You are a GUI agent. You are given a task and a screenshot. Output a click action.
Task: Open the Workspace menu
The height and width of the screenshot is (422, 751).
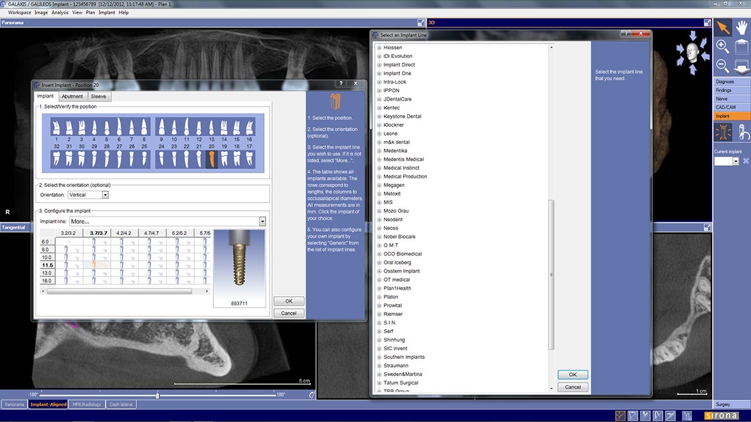click(x=19, y=13)
